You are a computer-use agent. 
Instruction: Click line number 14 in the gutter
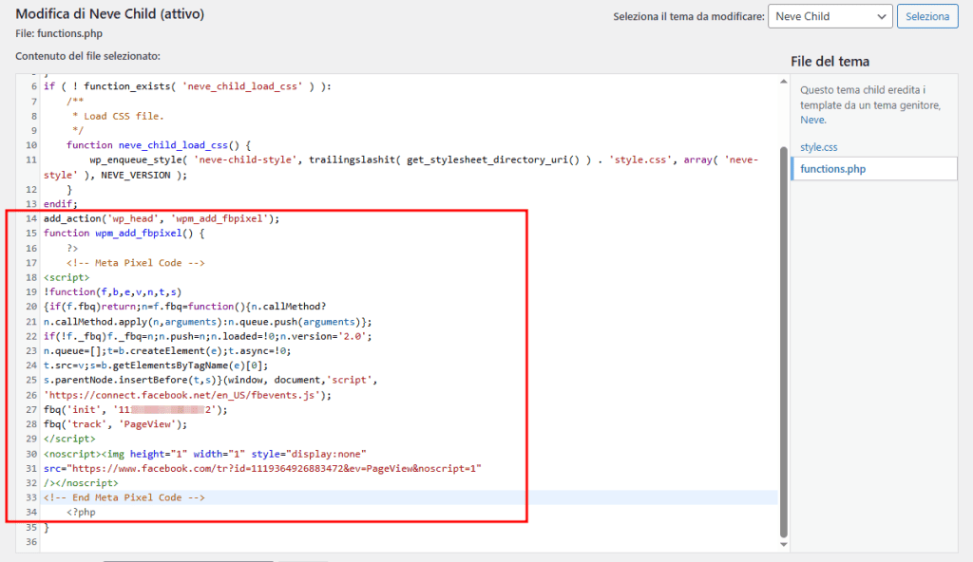point(31,218)
